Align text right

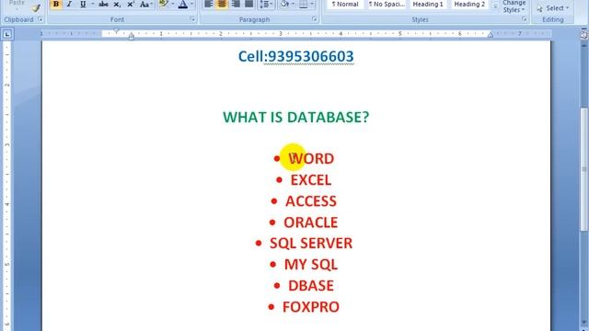236,4
